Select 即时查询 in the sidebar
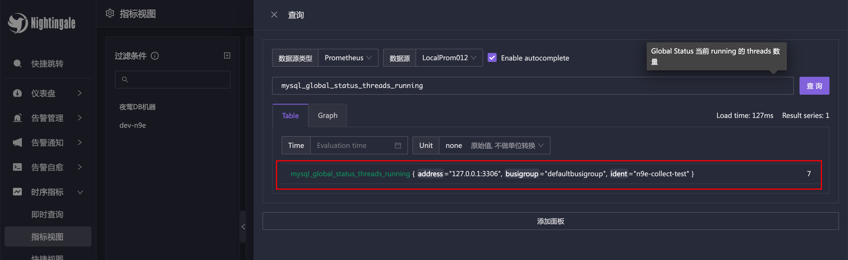 click(47, 214)
